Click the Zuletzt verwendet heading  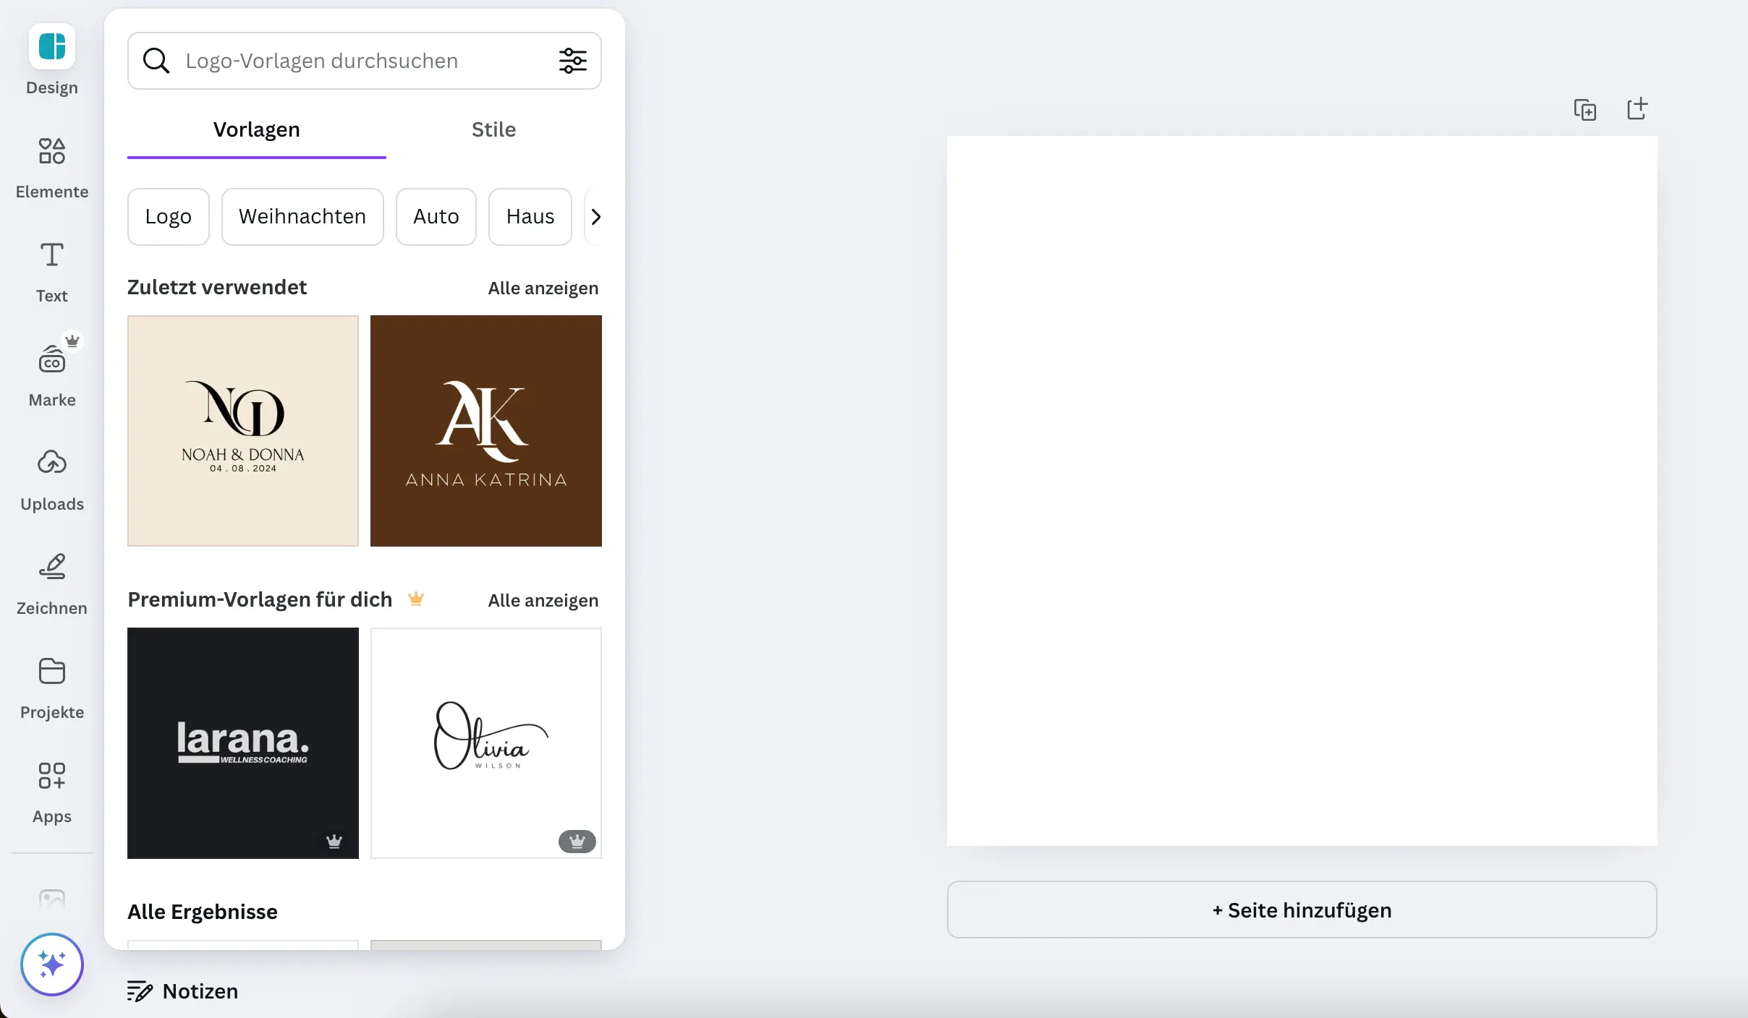pos(217,288)
